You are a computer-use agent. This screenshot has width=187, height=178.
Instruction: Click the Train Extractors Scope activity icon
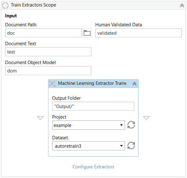pyautogui.click(x=5, y=5)
